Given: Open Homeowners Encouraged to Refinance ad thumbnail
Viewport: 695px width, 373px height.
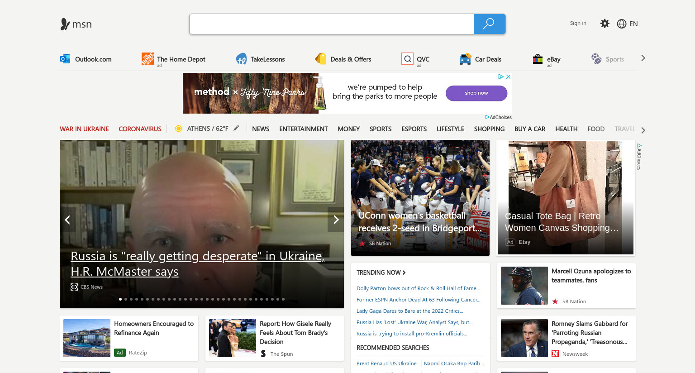Looking at the screenshot, I should coord(87,338).
